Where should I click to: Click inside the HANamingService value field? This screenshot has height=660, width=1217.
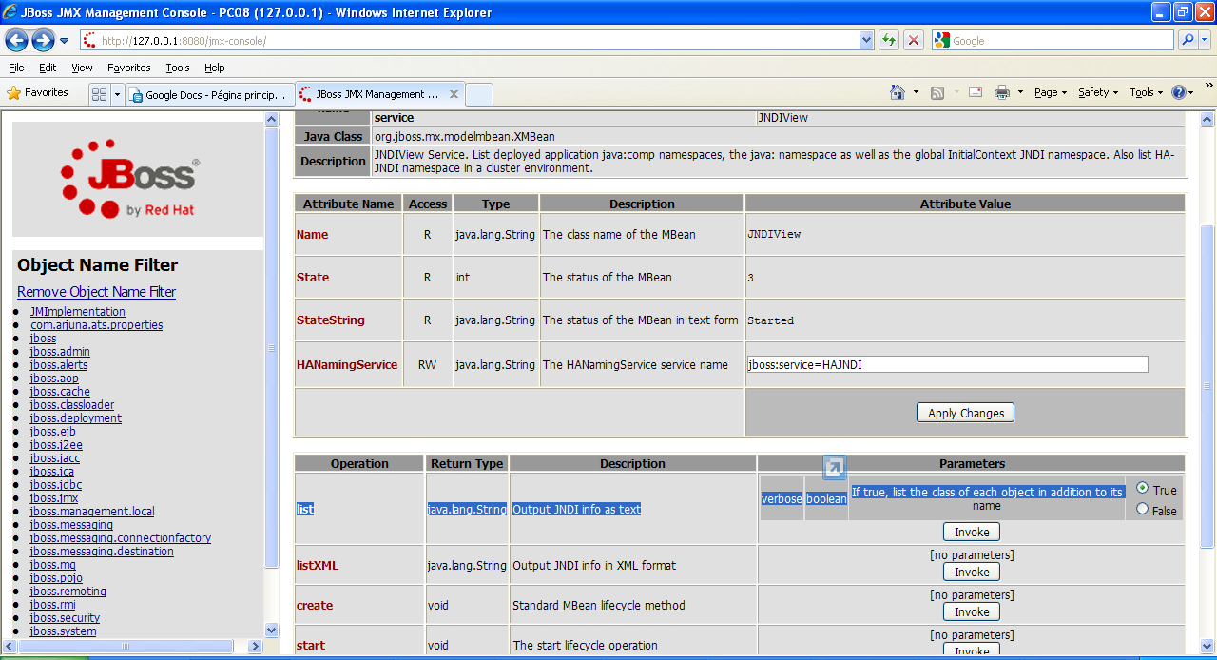click(x=946, y=363)
